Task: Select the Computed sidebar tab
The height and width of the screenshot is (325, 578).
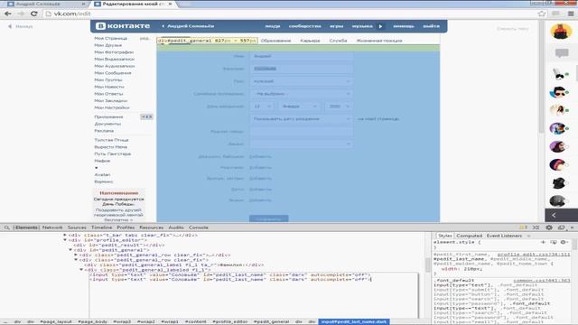Action: (469, 236)
